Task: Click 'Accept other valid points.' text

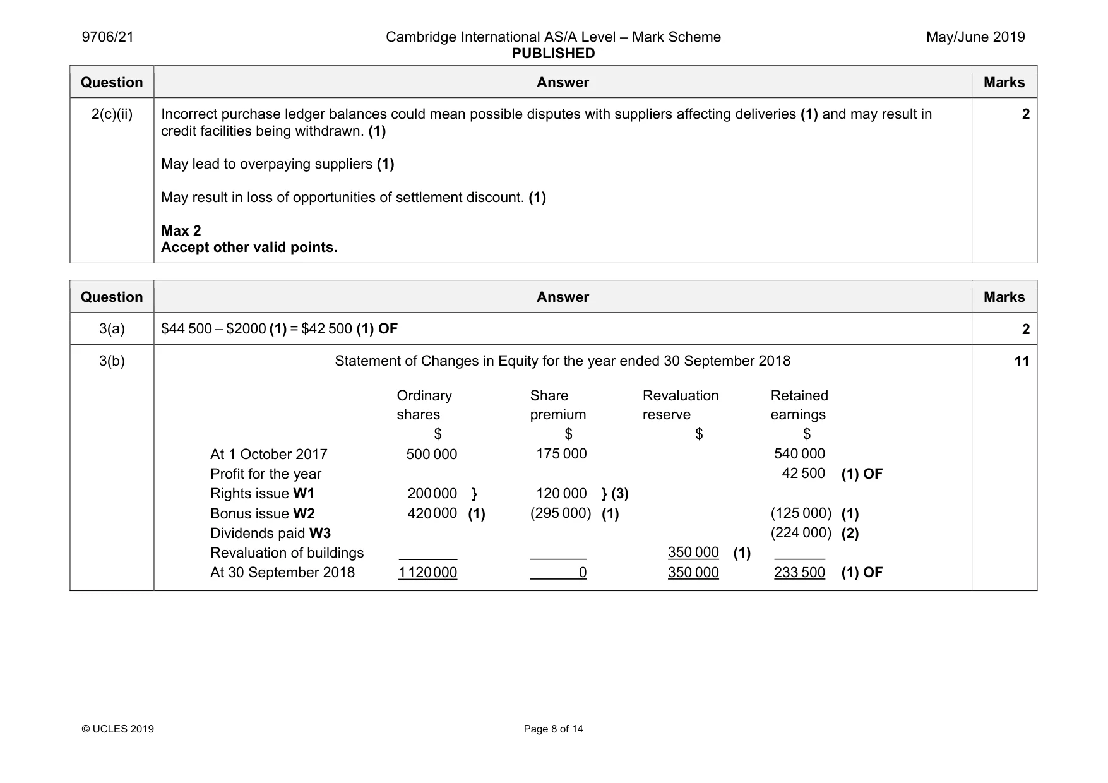Action: click(x=249, y=247)
